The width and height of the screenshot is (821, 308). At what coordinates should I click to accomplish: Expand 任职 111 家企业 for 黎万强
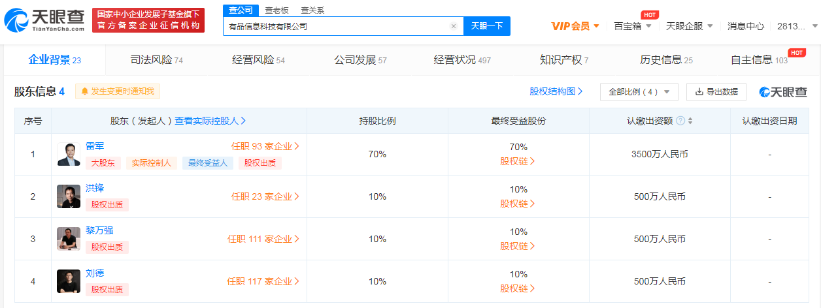pos(263,239)
